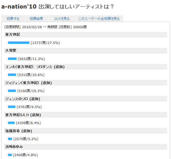Click the 東方神起5人!! result bar
Screen dimensions: 171x159
[11, 123]
